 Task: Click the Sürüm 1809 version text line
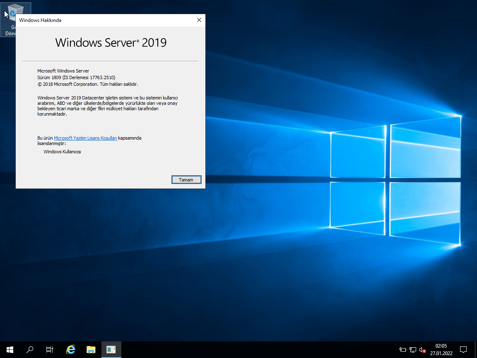click(x=76, y=77)
